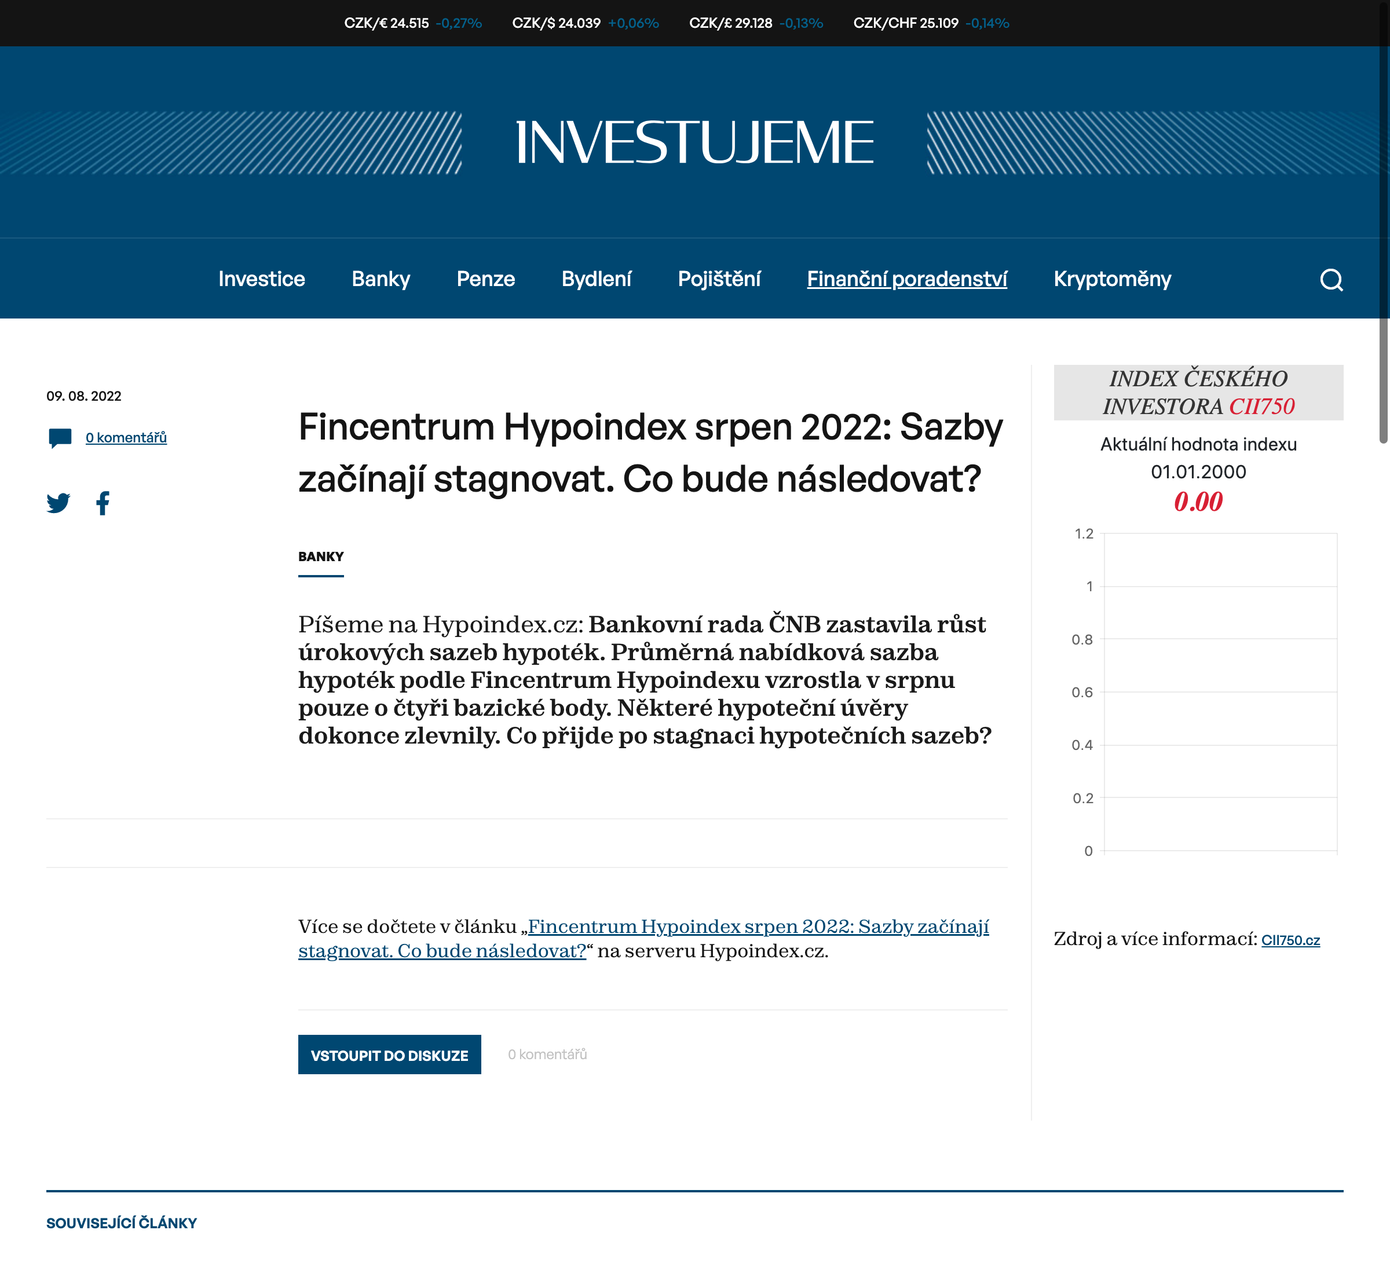Screen dimensions: 1390x1274
Task: Click the 'Index českého investora CII750' header
Action: pyautogui.click(x=1198, y=392)
